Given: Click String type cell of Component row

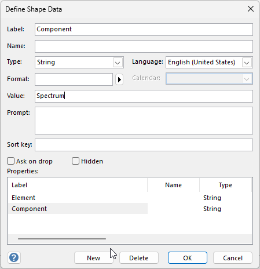Looking at the screenshot, I should [x=212, y=209].
